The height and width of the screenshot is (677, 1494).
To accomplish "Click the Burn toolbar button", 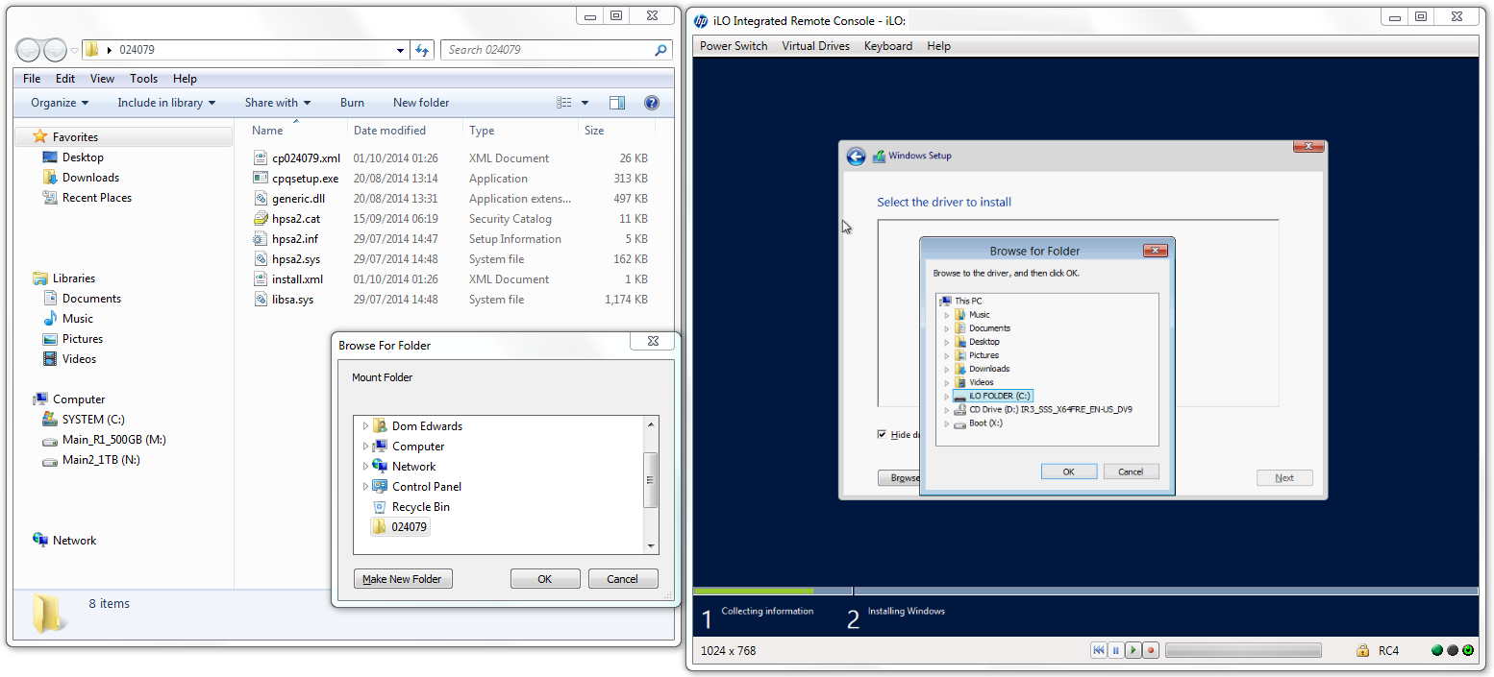I will [352, 103].
